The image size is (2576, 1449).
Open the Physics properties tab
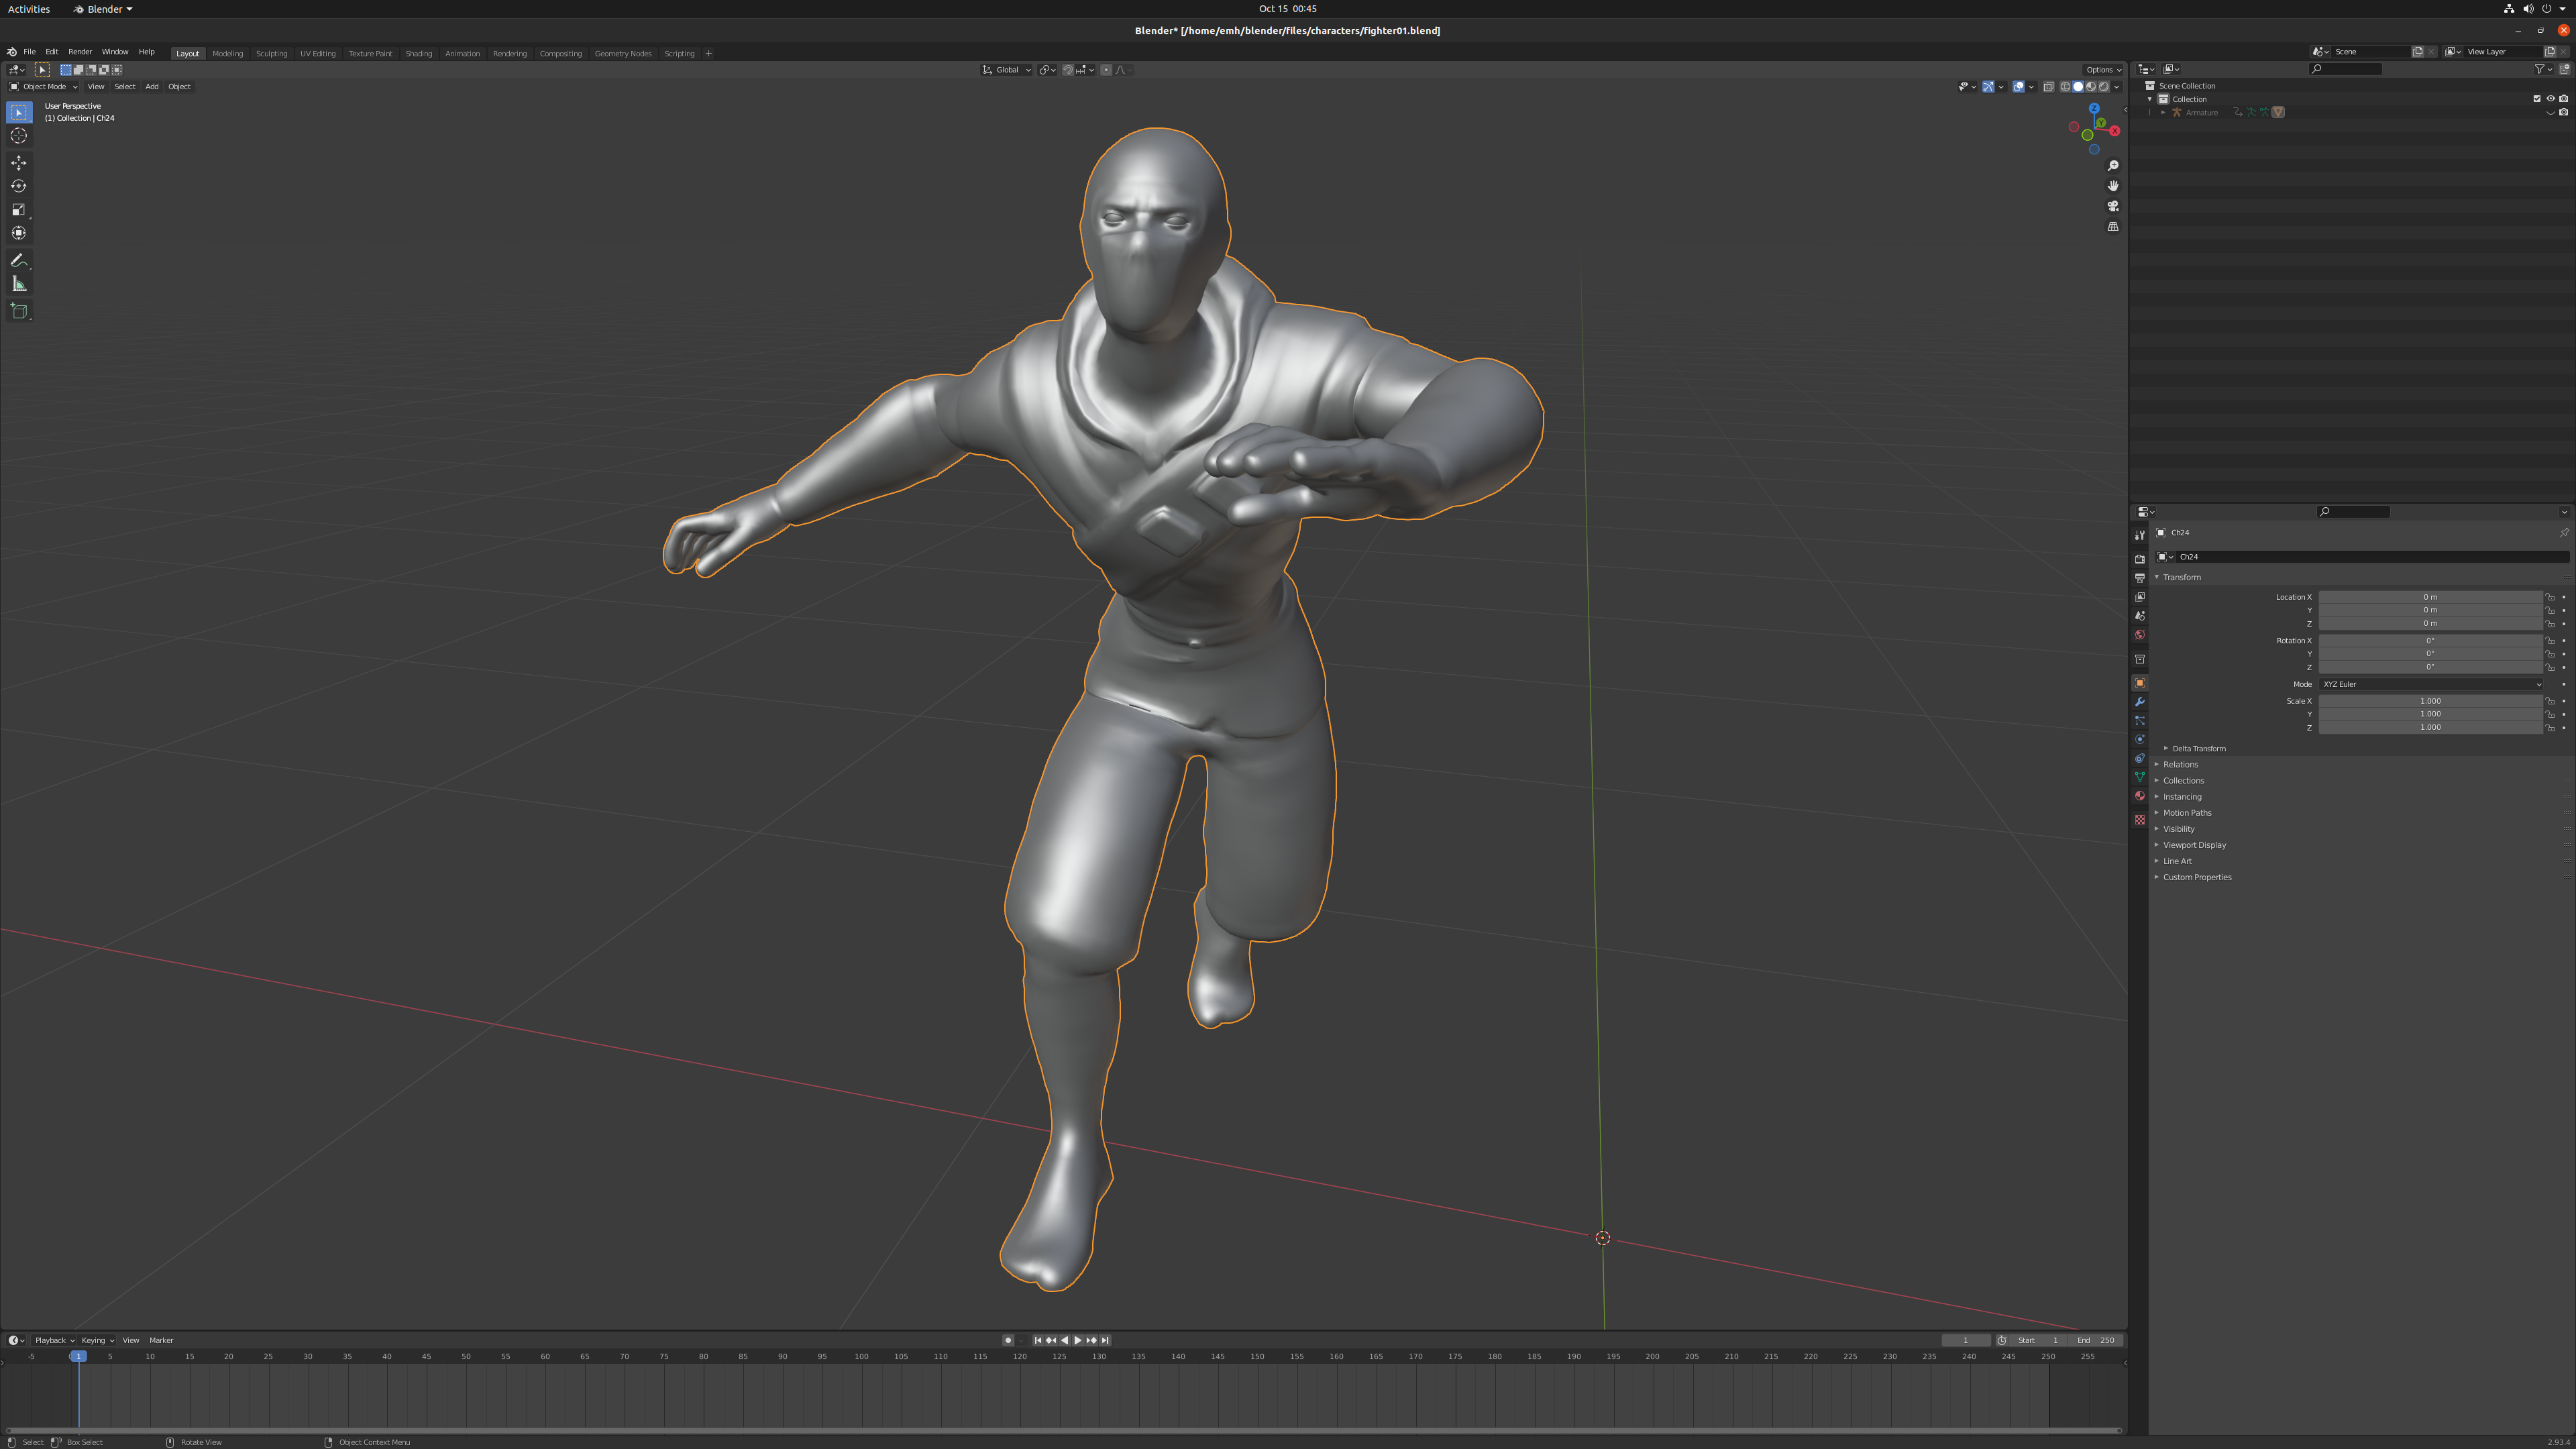(2139, 740)
